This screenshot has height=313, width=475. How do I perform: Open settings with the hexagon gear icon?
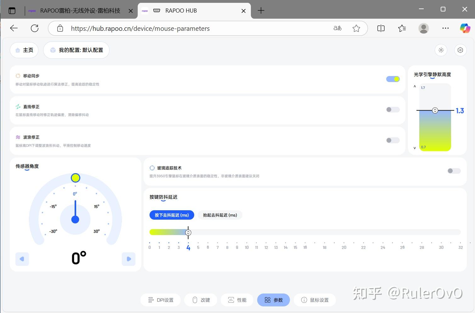coord(460,50)
